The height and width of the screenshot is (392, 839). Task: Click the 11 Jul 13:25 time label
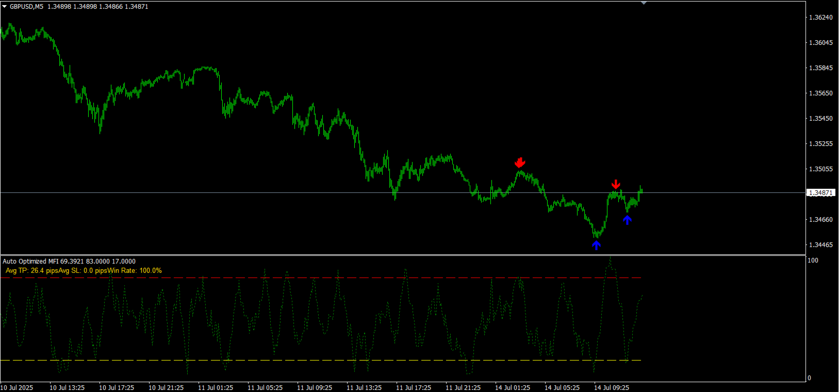coord(364,388)
